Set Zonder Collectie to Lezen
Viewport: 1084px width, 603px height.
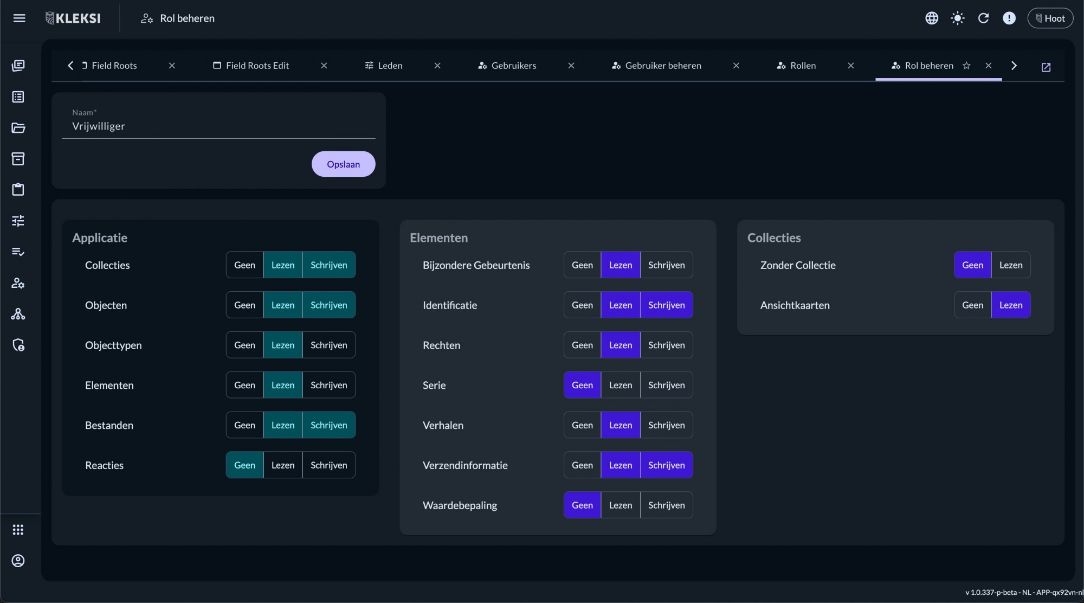1011,265
